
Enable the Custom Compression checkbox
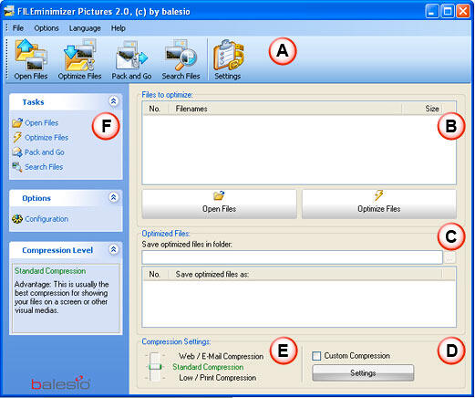point(316,356)
